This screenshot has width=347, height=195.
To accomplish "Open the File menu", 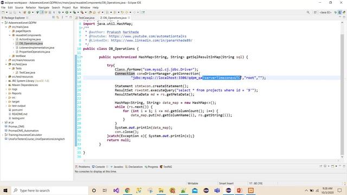I will (x=3, y=8).
